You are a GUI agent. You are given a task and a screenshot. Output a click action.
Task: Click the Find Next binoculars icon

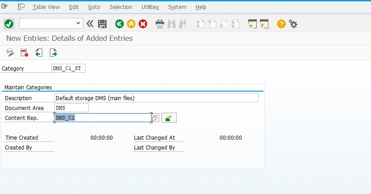(x=183, y=24)
